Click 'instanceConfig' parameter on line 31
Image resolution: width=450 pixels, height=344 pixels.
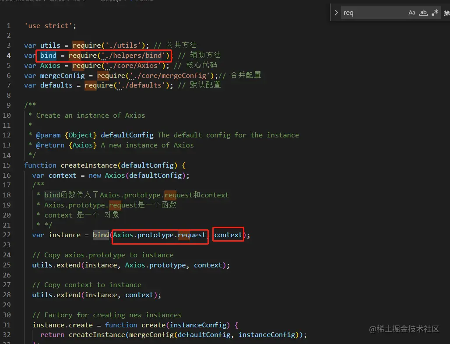(198, 325)
